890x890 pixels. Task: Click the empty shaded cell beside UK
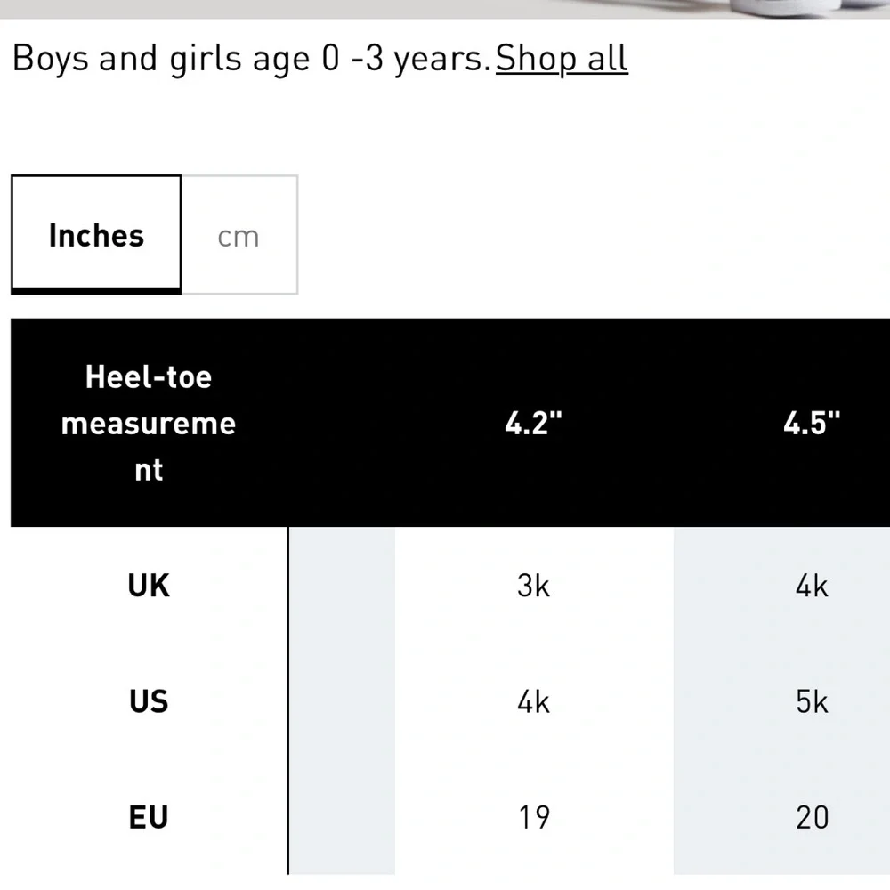coord(342,586)
